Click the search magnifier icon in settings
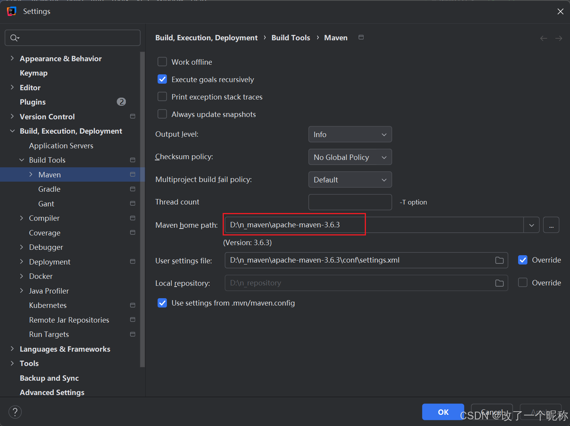Screen dimensions: 570x426 tap(14, 38)
